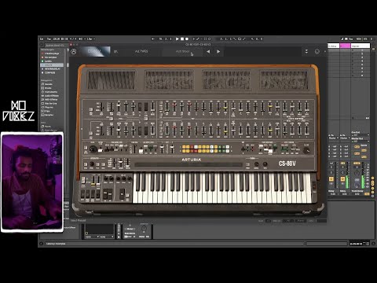Screen dimensions: 377x283
Task: Click the CS-80V plugin title badge
Action: 94,51
